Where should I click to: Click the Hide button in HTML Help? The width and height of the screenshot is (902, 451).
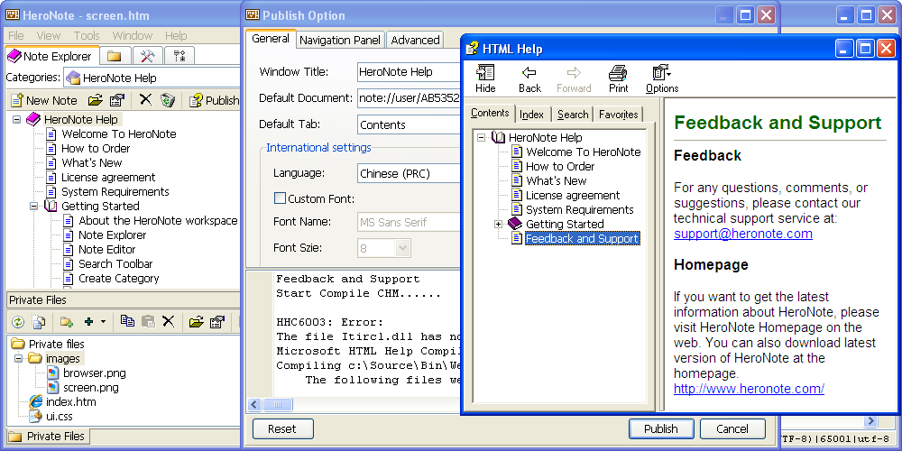point(485,78)
